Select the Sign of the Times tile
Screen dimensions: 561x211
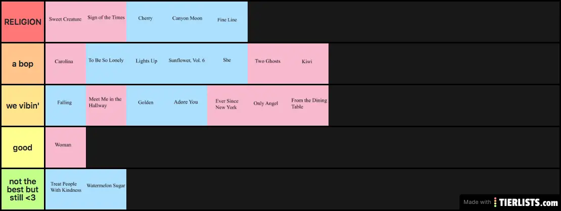(x=106, y=21)
